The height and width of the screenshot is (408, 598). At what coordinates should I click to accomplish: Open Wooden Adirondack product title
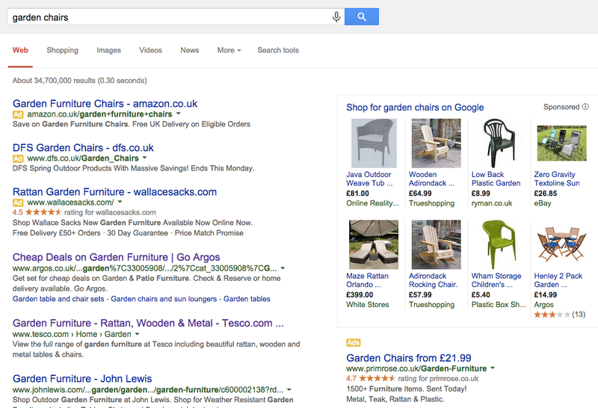pos(431,179)
